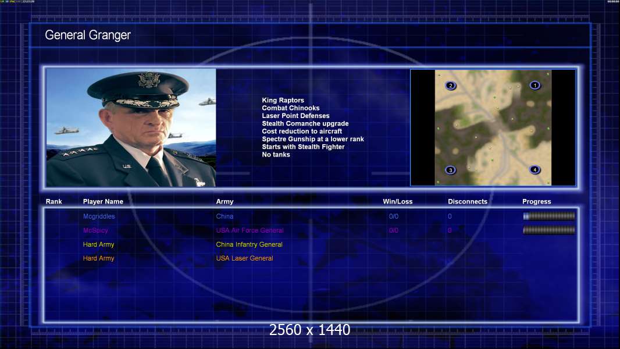The width and height of the screenshot is (620, 349).
Task: Click the No tanks line
Action: pos(276,155)
